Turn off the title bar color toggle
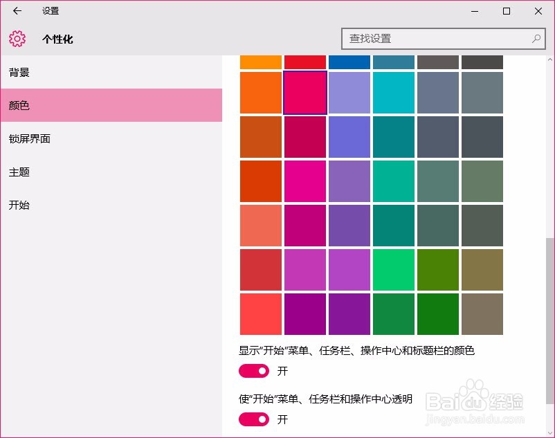555x438 pixels. (x=254, y=371)
